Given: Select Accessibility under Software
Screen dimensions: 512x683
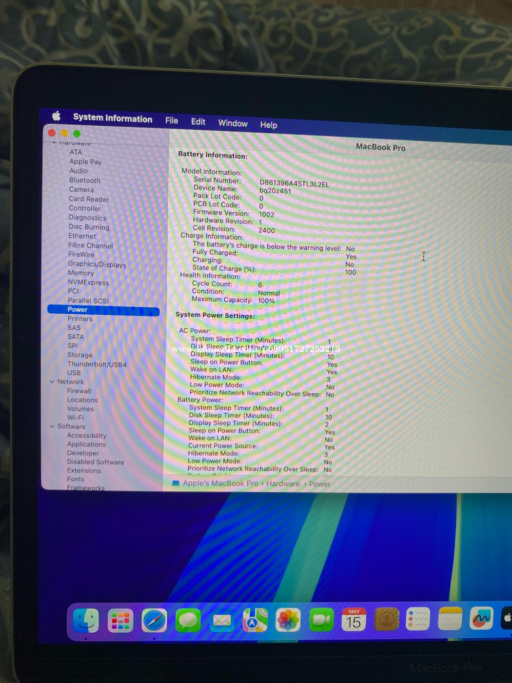Looking at the screenshot, I should coord(87,436).
